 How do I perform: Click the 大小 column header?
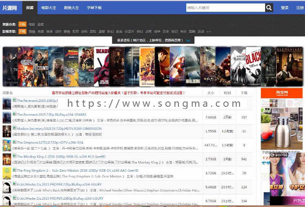[x=211, y=93]
